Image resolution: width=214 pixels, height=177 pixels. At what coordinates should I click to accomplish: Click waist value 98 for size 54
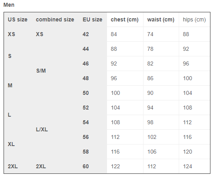(150, 122)
